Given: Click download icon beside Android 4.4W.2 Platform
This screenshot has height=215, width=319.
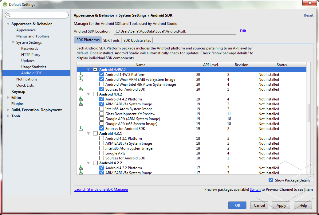Looking at the screenshot, I should click(x=81, y=74).
